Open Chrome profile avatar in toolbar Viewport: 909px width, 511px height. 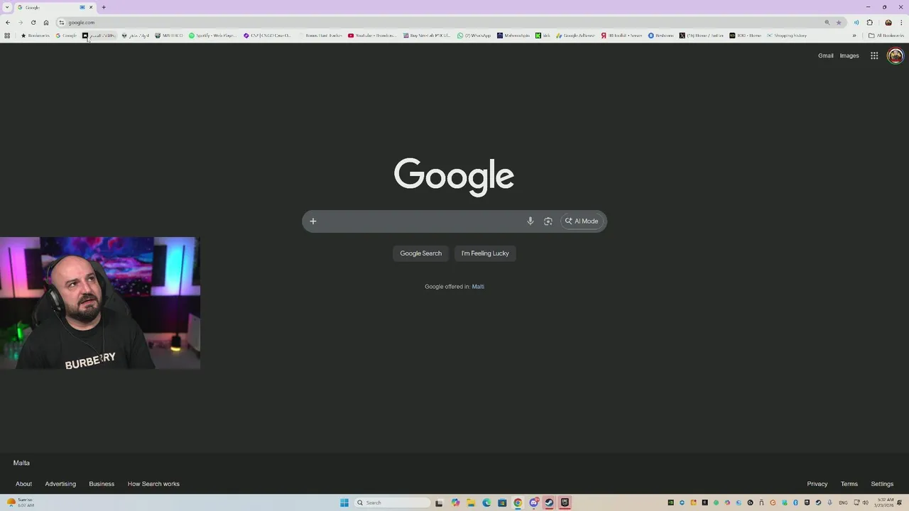[x=888, y=23]
